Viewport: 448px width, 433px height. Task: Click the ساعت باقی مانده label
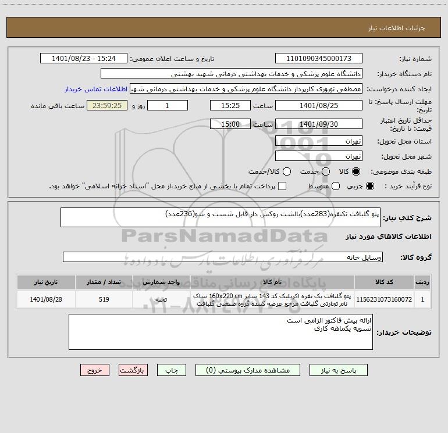point(58,106)
